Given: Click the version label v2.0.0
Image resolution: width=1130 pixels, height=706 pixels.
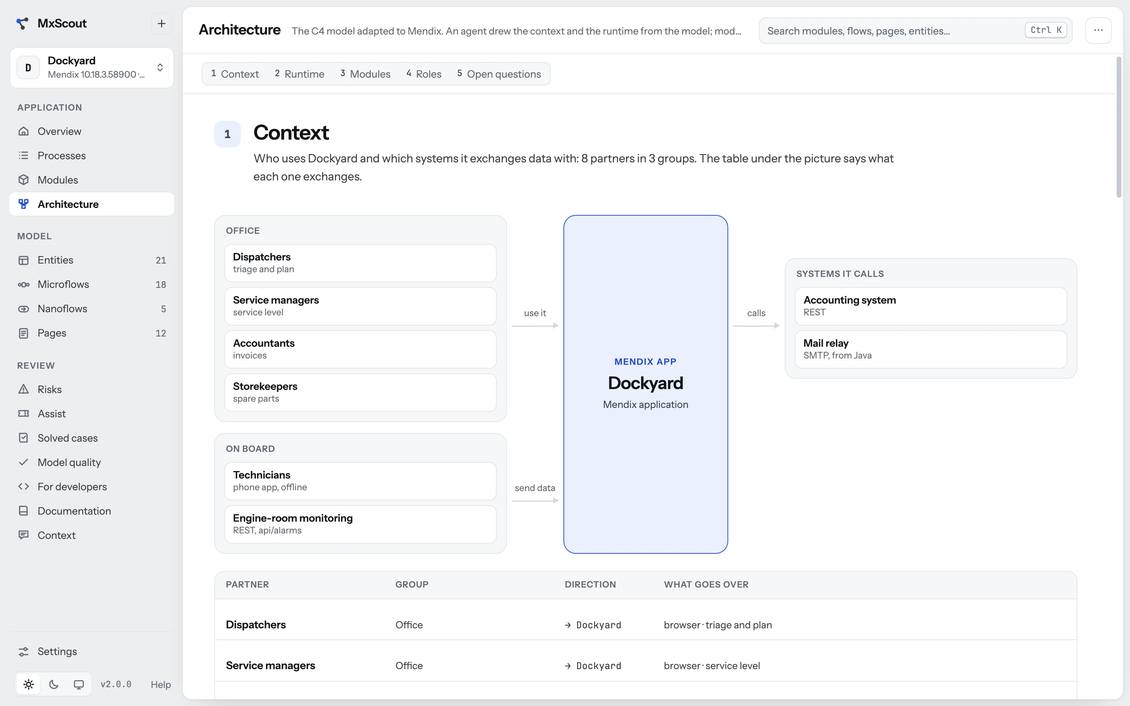Looking at the screenshot, I should (x=116, y=684).
